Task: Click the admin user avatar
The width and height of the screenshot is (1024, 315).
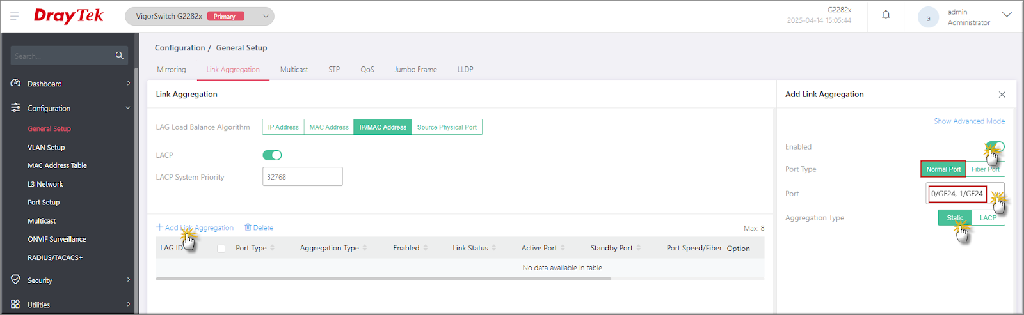Action: click(928, 17)
